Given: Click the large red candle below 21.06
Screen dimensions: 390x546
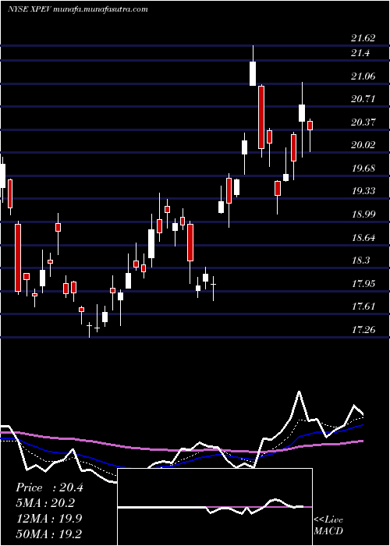Looking at the screenshot, I should coord(261,117).
